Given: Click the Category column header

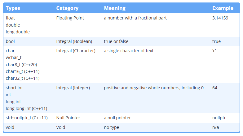Looking at the screenshot, I should coord(67,8).
